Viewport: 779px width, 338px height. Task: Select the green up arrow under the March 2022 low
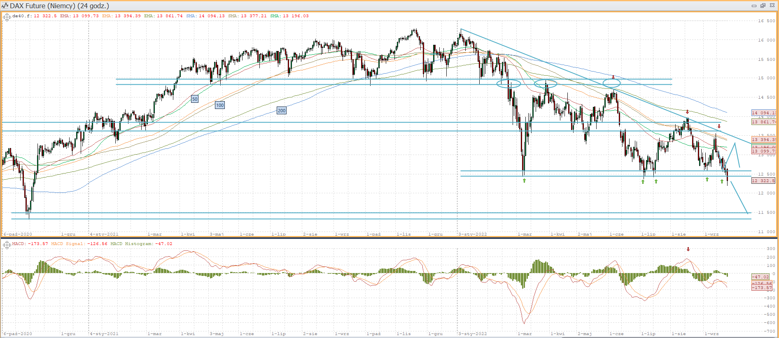pos(524,181)
